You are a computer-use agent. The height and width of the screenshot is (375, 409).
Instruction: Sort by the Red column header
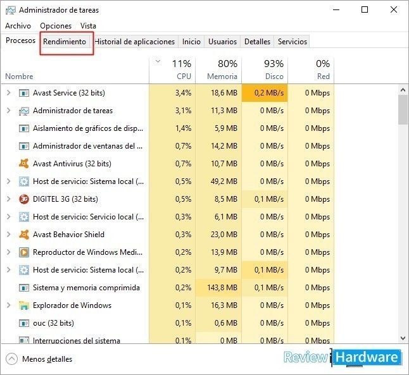click(311, 70)
